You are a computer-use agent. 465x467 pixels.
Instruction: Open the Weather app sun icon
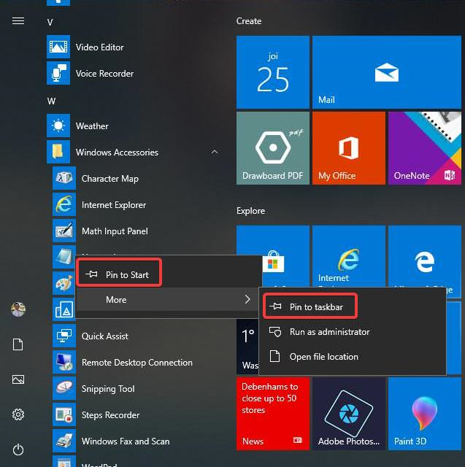coord(58,126)
